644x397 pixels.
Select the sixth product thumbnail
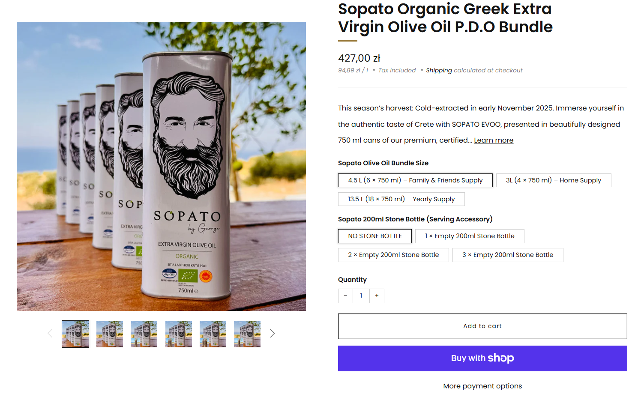tap(247, 334)
